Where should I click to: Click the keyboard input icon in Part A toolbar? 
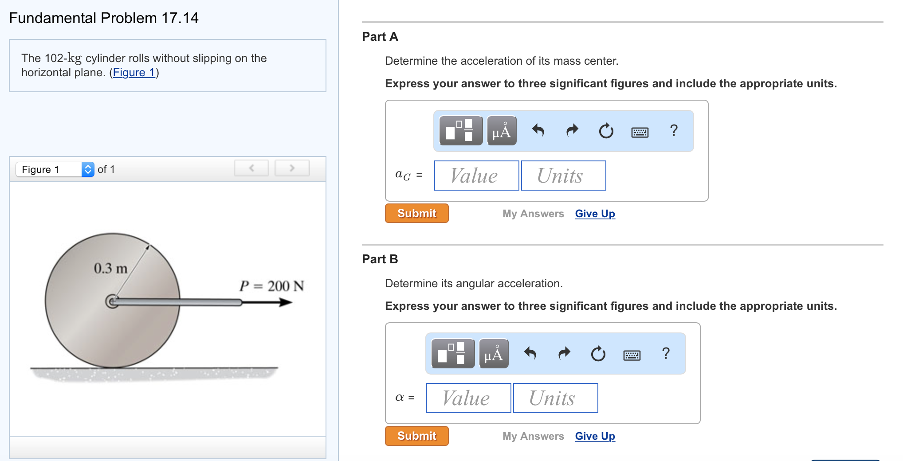(640, 132)
